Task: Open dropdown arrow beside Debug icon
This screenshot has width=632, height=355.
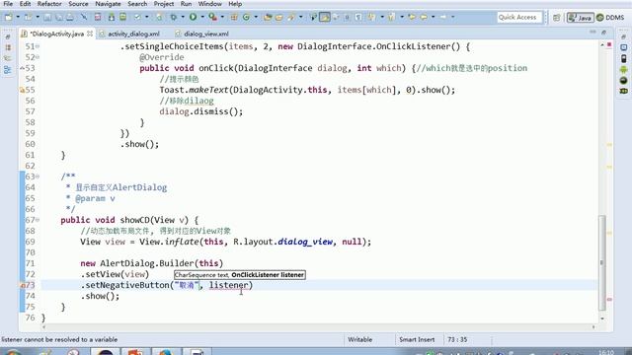Action: click(183, 17)
